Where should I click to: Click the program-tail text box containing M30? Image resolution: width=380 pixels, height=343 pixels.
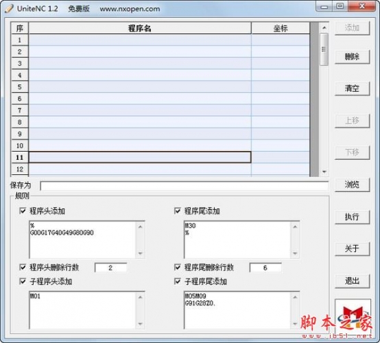[x=237, y=239]
